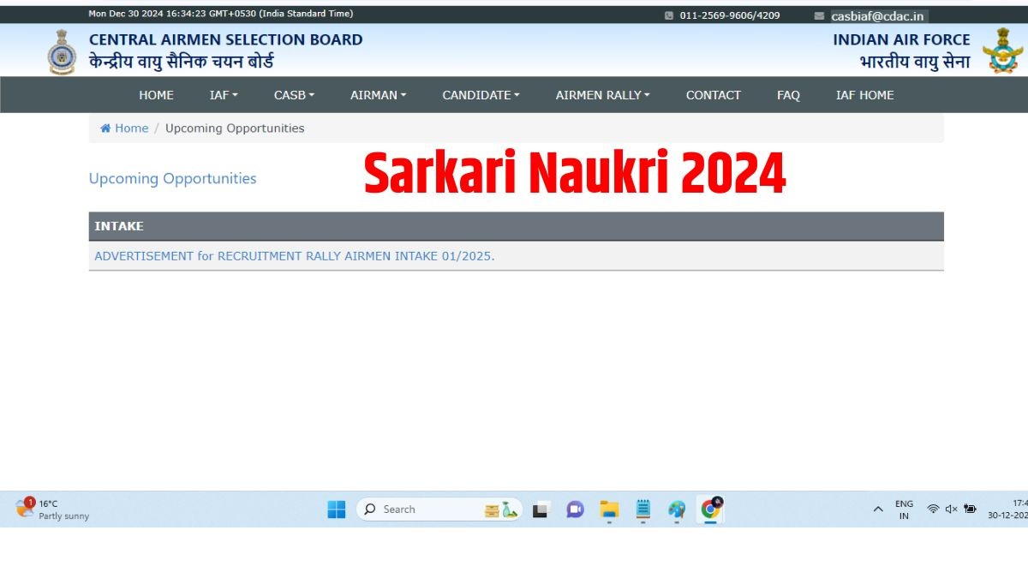Click the Central Airmen Selection Board emblem
Viewport: 1028px width, 578px height.
[x=62, y=52]
